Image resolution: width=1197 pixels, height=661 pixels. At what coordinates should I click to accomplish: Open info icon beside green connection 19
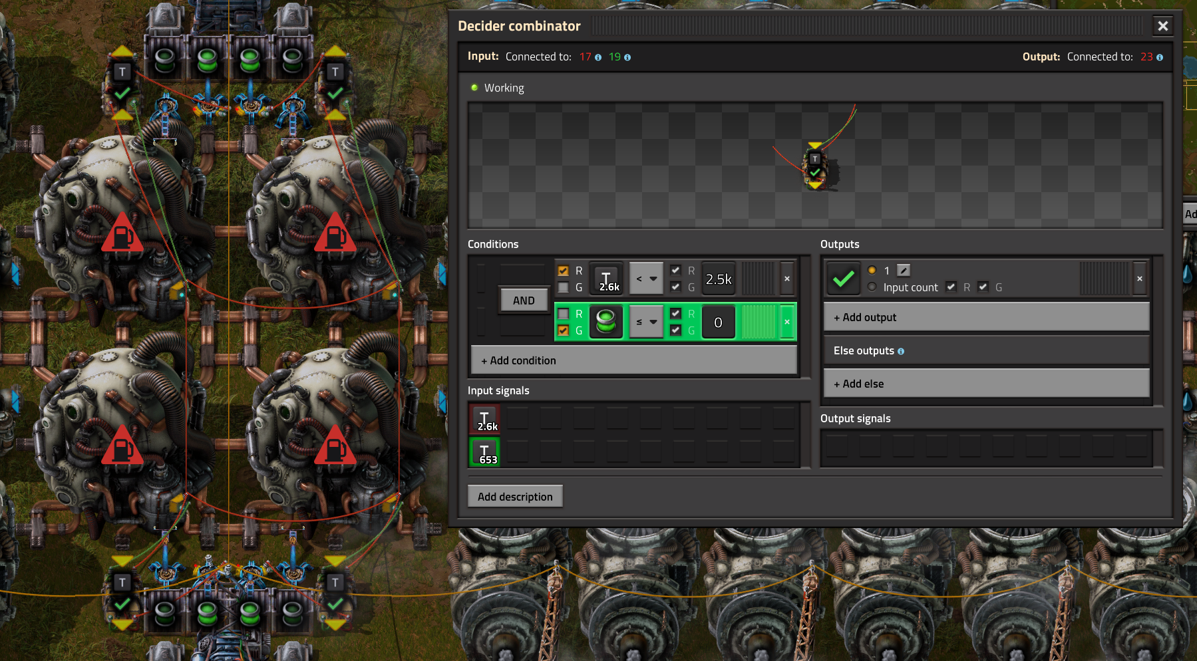click(x=627, y=58)
